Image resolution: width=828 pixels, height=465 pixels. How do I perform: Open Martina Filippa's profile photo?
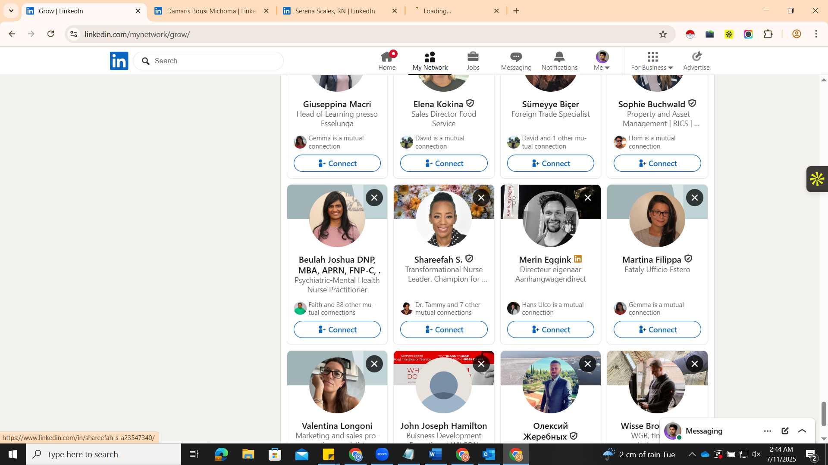point(657,219)
